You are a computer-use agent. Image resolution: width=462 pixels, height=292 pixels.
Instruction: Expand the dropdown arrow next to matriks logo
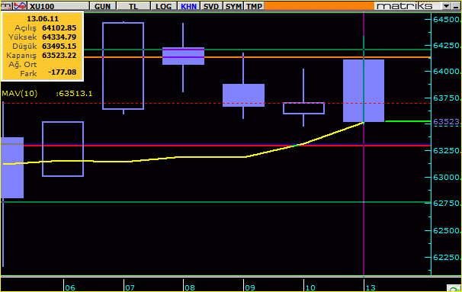[447, 6]
